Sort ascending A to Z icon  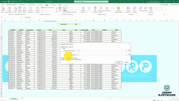pos(57,8)
